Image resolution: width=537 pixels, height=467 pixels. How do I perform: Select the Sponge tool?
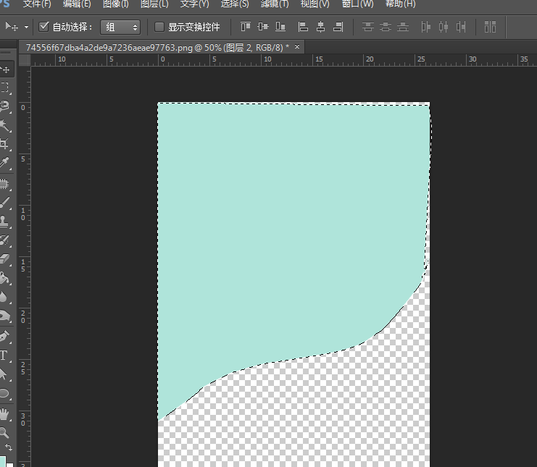coord(5,316)
